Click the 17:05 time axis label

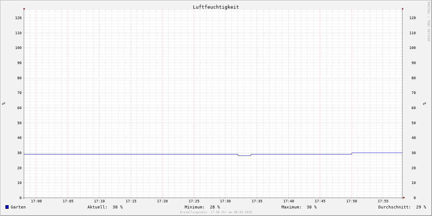[68, 201]
